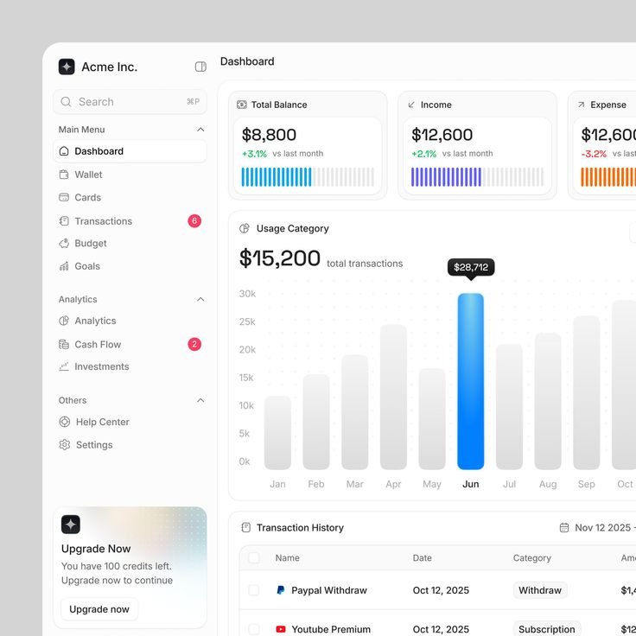The image size is (636, 636).
Task: Click the Transactions badge showing 6
Action: coord(194,220)
